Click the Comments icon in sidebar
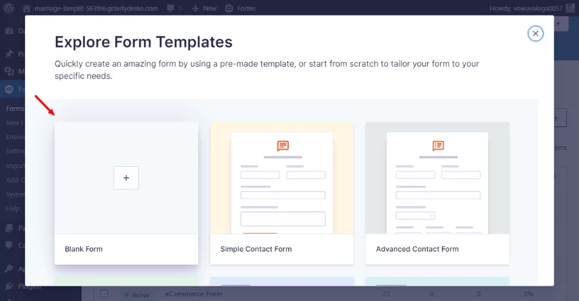 pyautogui.click(x=9, y=245)
